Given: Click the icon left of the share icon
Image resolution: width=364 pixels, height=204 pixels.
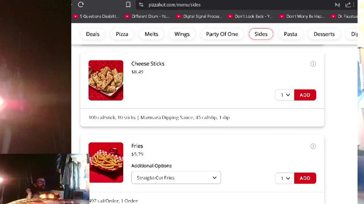Looking at the screenshot, I should click(337, 5).
